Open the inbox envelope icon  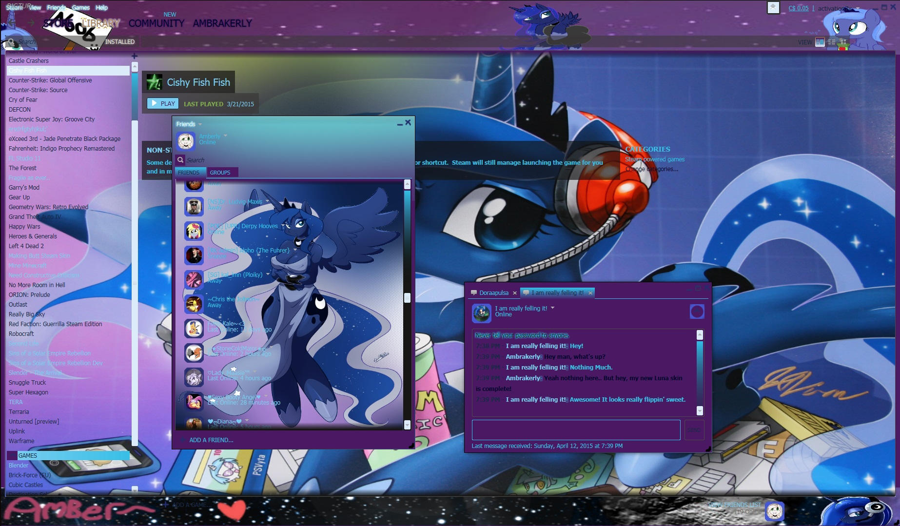click(x=773, y=7)
